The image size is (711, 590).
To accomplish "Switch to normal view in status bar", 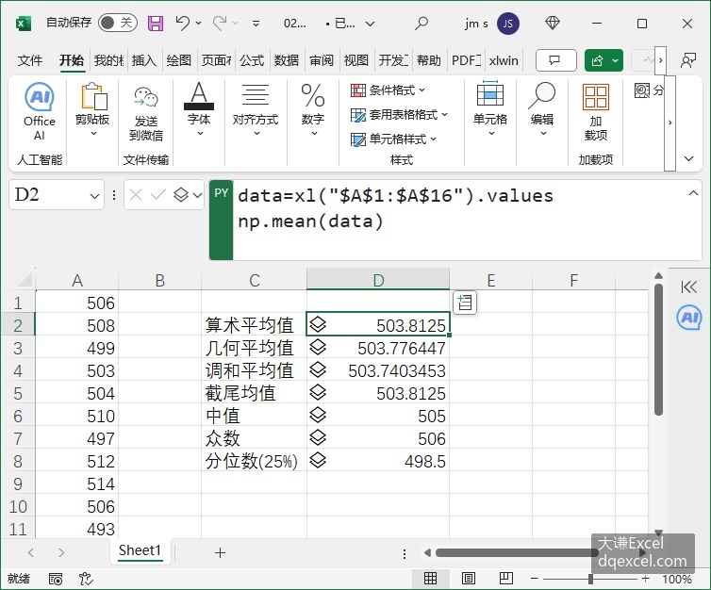I will [430, 578].
